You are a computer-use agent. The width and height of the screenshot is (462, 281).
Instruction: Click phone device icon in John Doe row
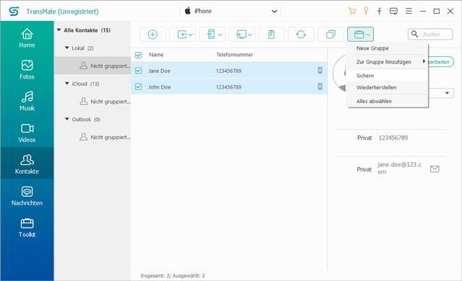(320, 86)
